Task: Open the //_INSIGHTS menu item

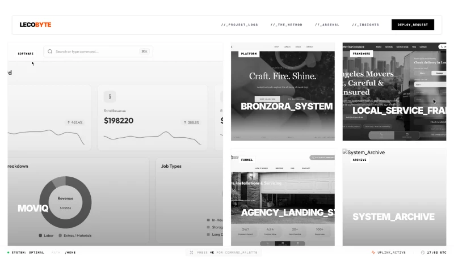Action: (365, 25)
